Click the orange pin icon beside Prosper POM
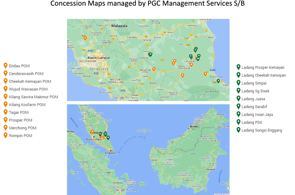 [x=5, y=120]
